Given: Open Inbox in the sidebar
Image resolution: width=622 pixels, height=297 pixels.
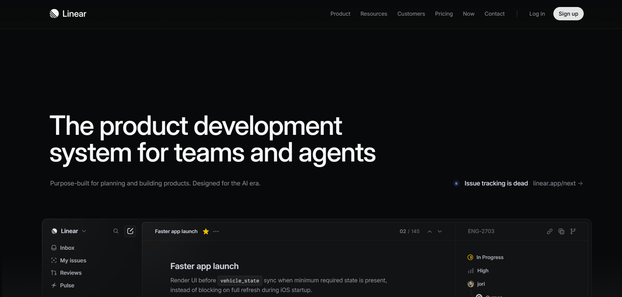Looking at the screenshot, I should (63, 248).
